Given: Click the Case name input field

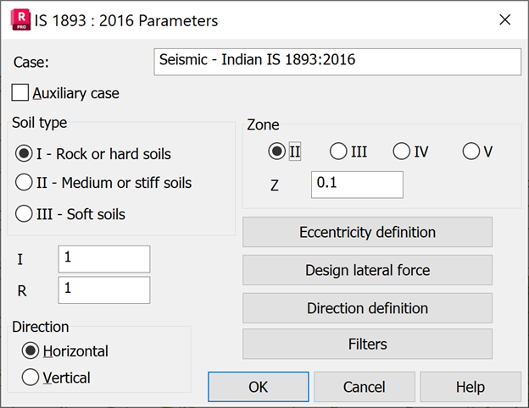Looking at the screenshot, I should 337,62.
